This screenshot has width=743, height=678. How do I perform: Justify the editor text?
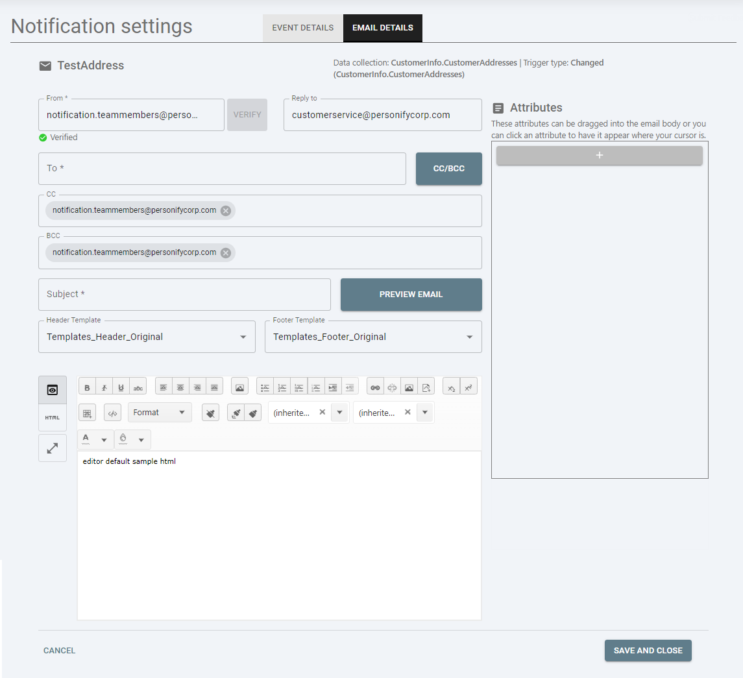[x=214, y=387]
